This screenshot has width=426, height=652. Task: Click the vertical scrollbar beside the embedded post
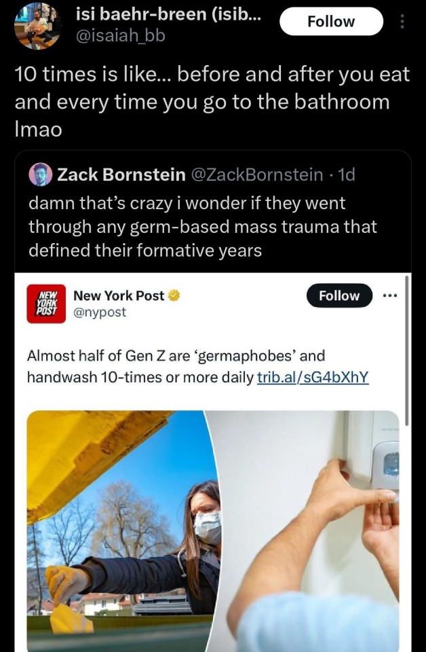tap(406, 353)
